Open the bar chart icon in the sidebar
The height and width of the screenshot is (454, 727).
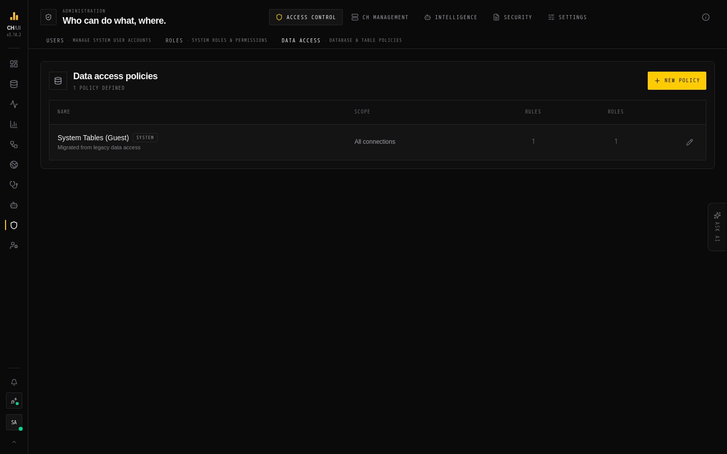pos(14,125)
